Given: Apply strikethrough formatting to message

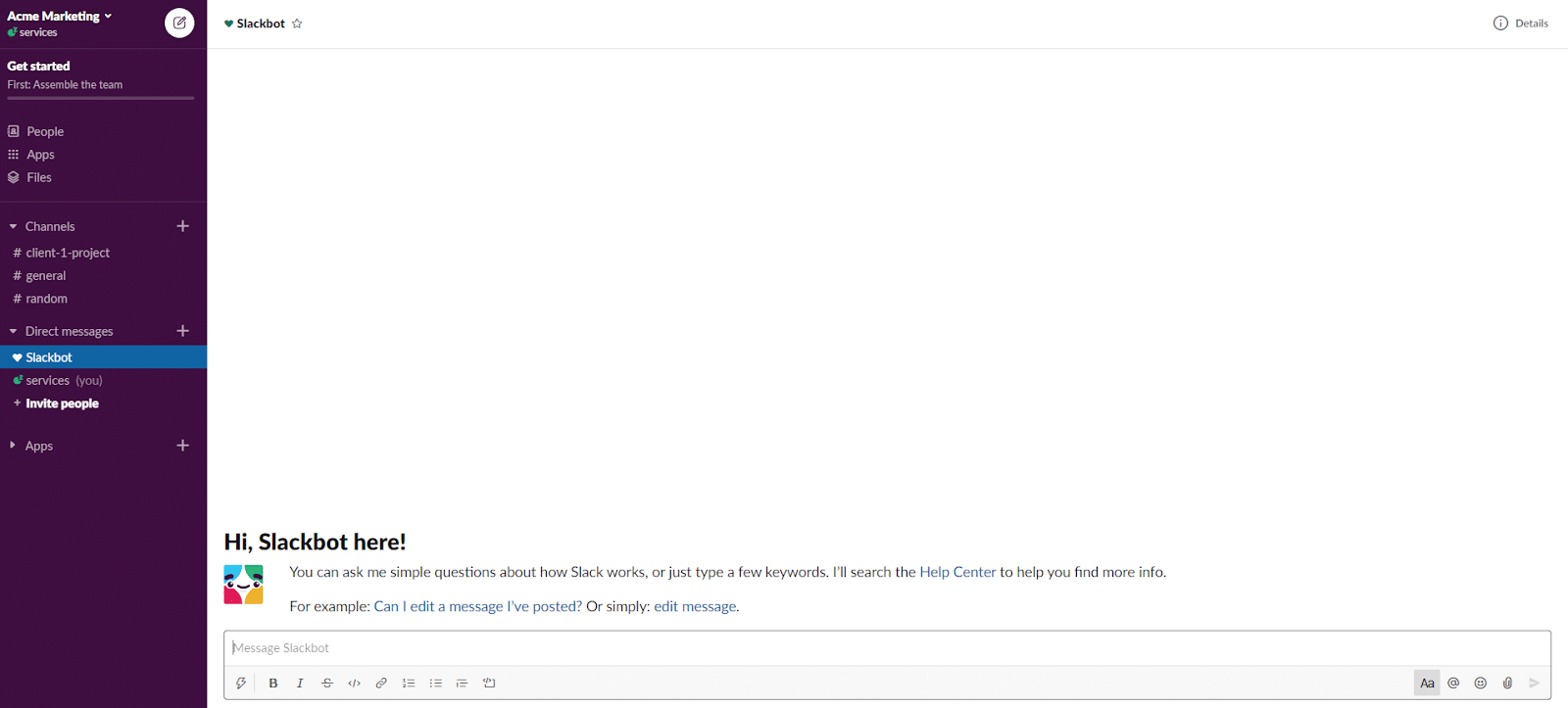Looking at the screenshot, I should [x=327, y=684].
